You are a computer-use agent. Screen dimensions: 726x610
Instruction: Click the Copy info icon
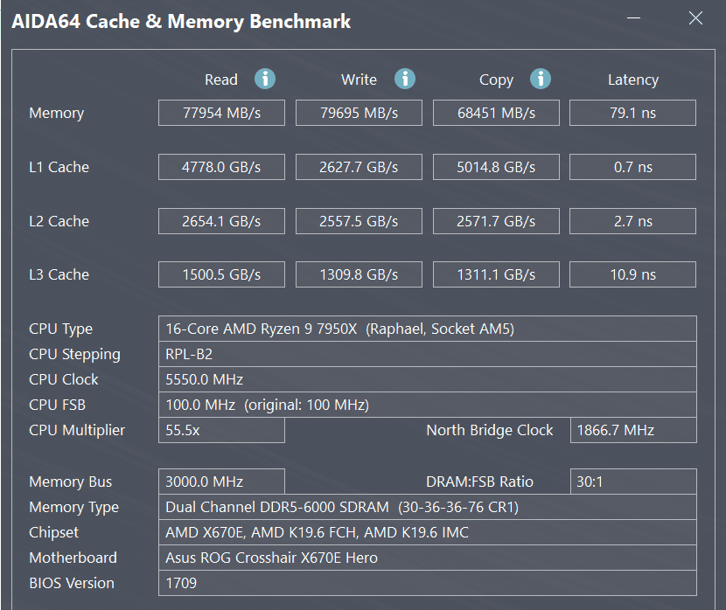pos(541,79)
